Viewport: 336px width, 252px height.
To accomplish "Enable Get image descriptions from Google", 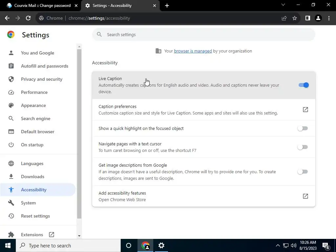I will click(303, 172).
